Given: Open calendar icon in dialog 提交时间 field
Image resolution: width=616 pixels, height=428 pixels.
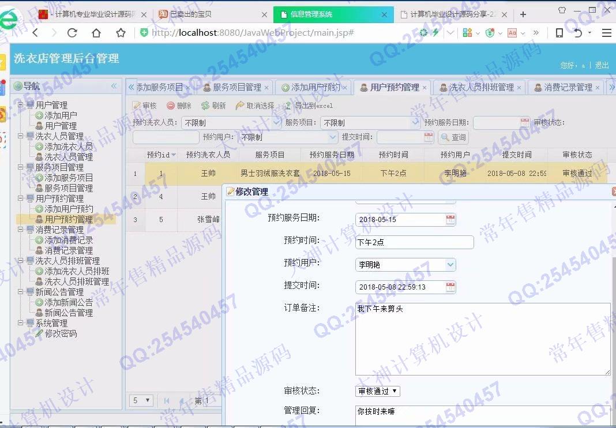Looking at the screenshot, I should click(450, 287).
